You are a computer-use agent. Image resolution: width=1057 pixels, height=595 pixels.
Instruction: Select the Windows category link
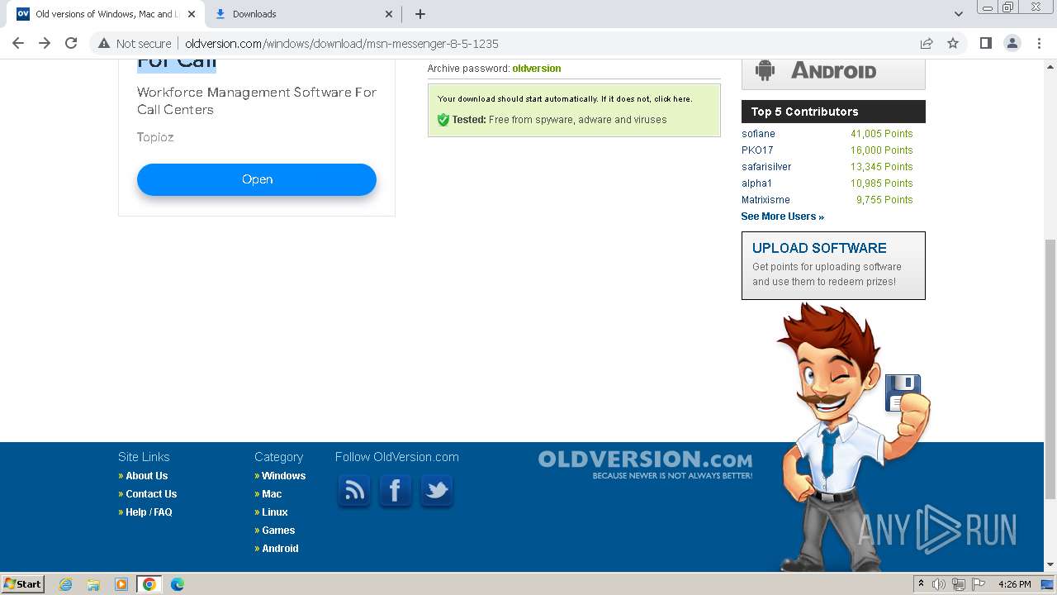coord(283,476)
